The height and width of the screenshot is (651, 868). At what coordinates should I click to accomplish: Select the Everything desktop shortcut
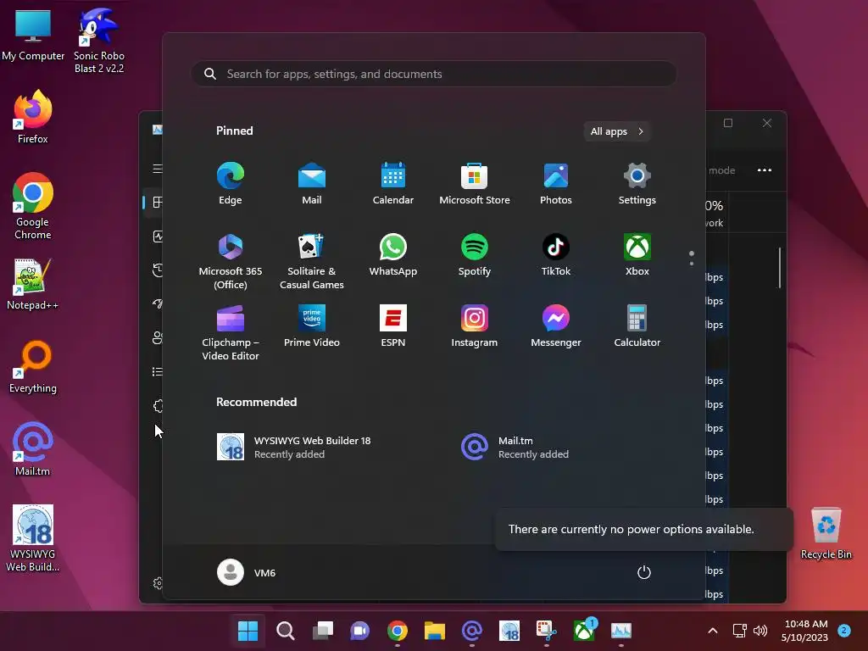click(33, 367)
